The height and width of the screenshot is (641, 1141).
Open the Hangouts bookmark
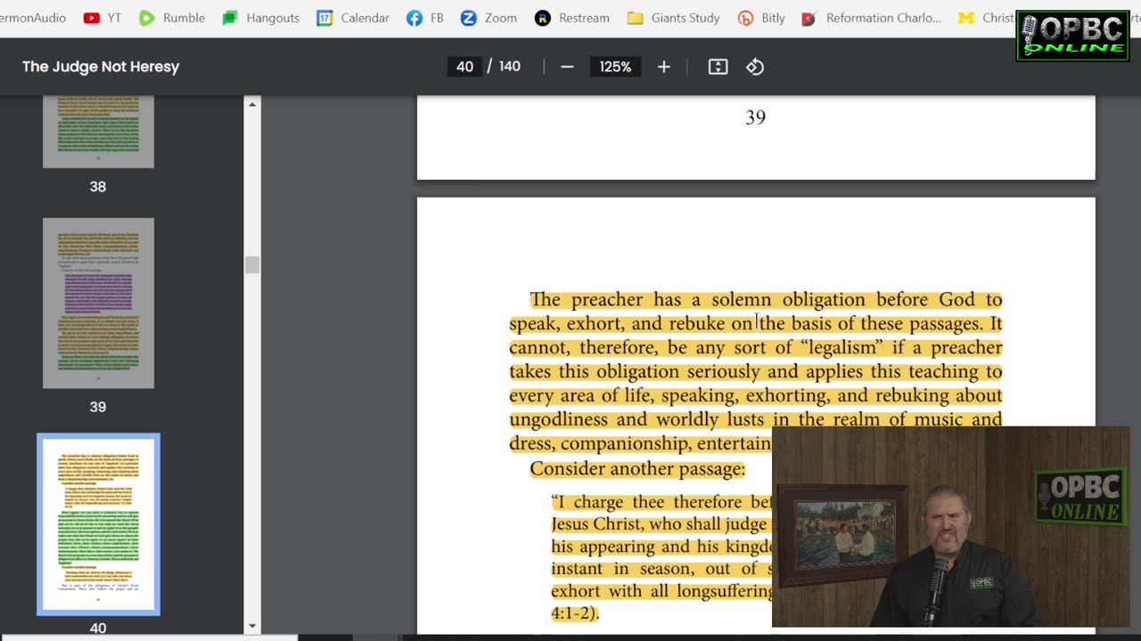point(260,18)
